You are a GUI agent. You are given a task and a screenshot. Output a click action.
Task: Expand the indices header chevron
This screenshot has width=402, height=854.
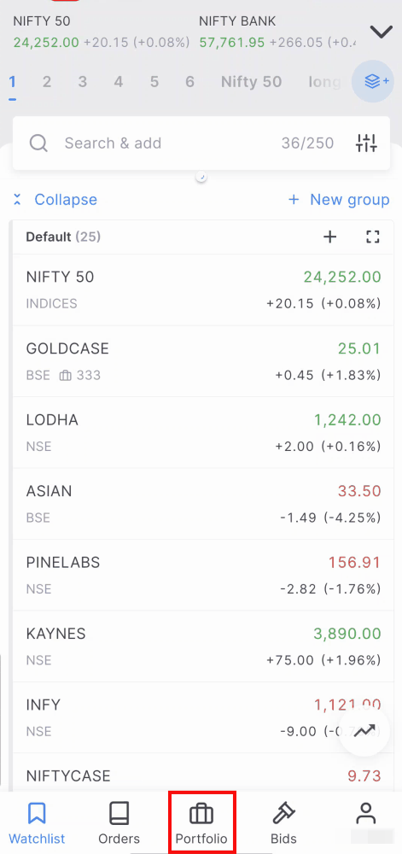(x=382, y=32)
